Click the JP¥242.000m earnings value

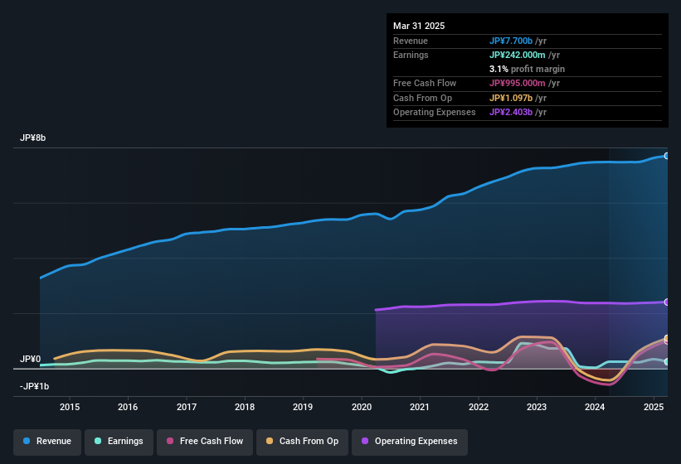pyautogui.click(x=518, y=55)
